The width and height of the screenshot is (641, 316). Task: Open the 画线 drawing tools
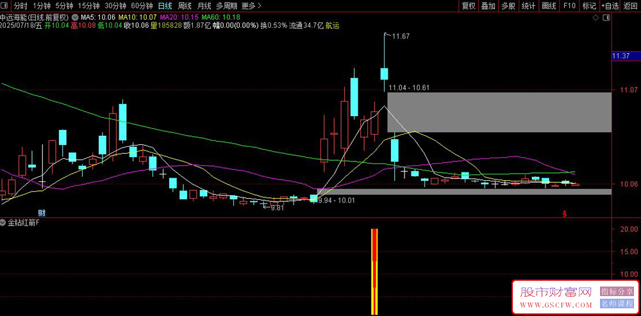(x=549, y=6)
